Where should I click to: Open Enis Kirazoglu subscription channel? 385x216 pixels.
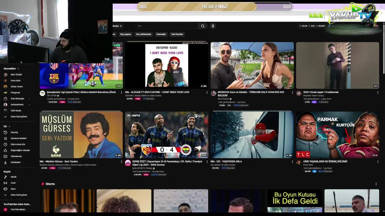(x=17, y=99)
